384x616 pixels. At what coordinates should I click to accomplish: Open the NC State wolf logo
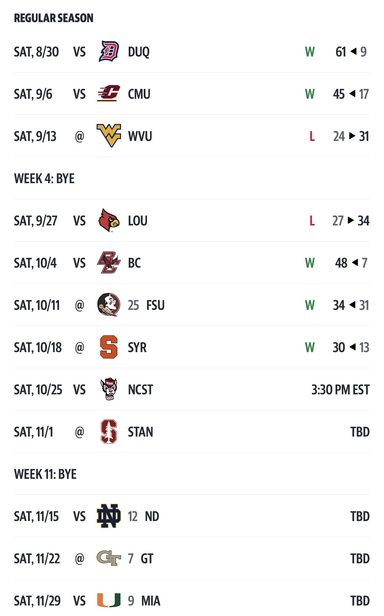click(x=109, y=389)
